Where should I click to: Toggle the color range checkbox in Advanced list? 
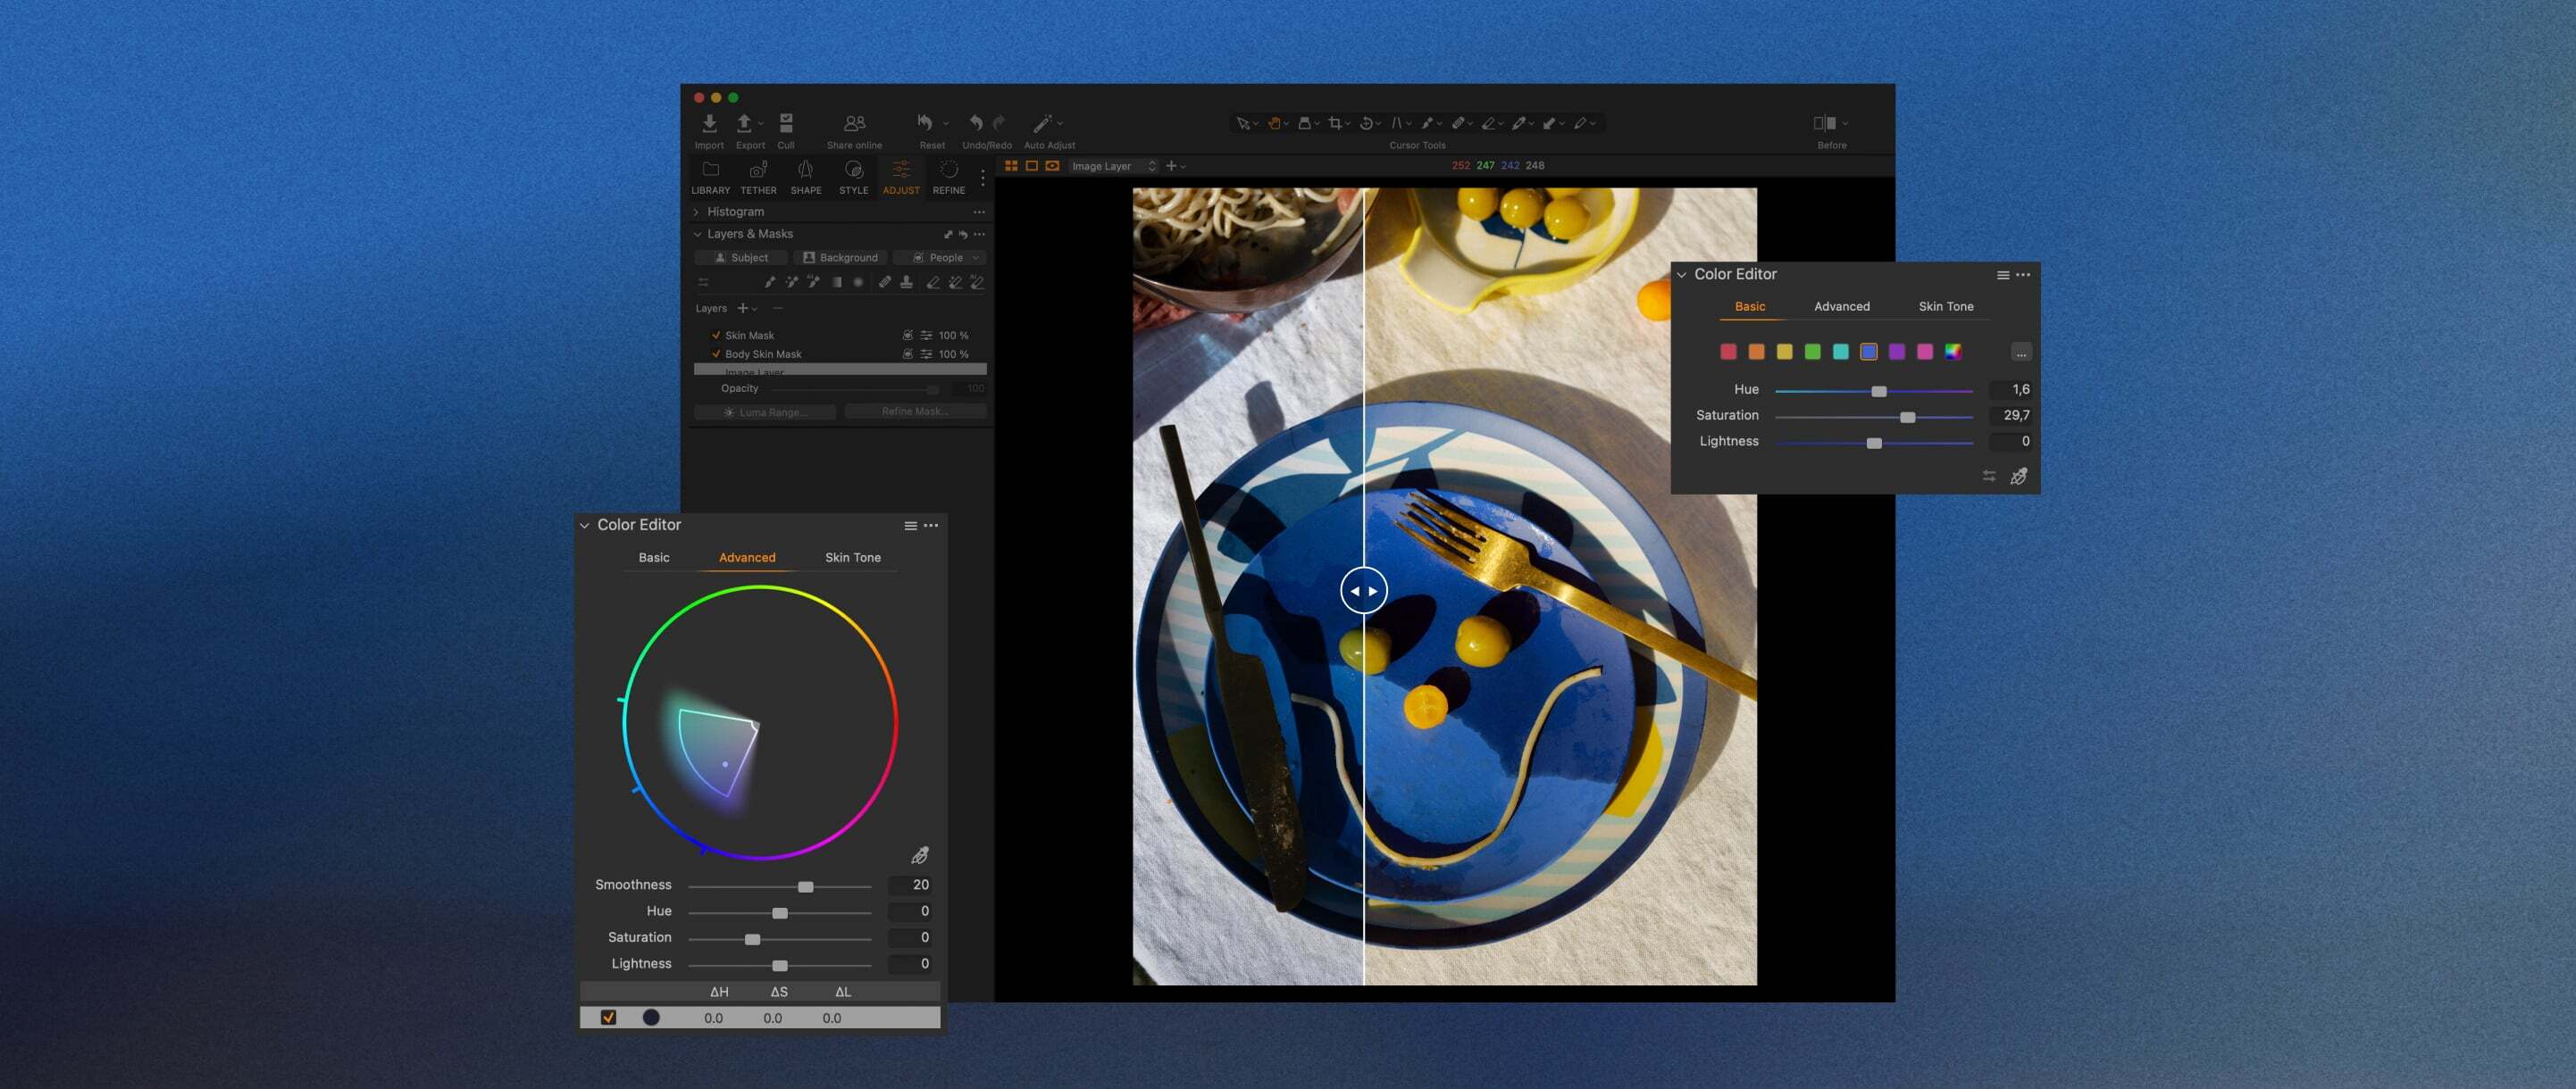(608, 1017)
